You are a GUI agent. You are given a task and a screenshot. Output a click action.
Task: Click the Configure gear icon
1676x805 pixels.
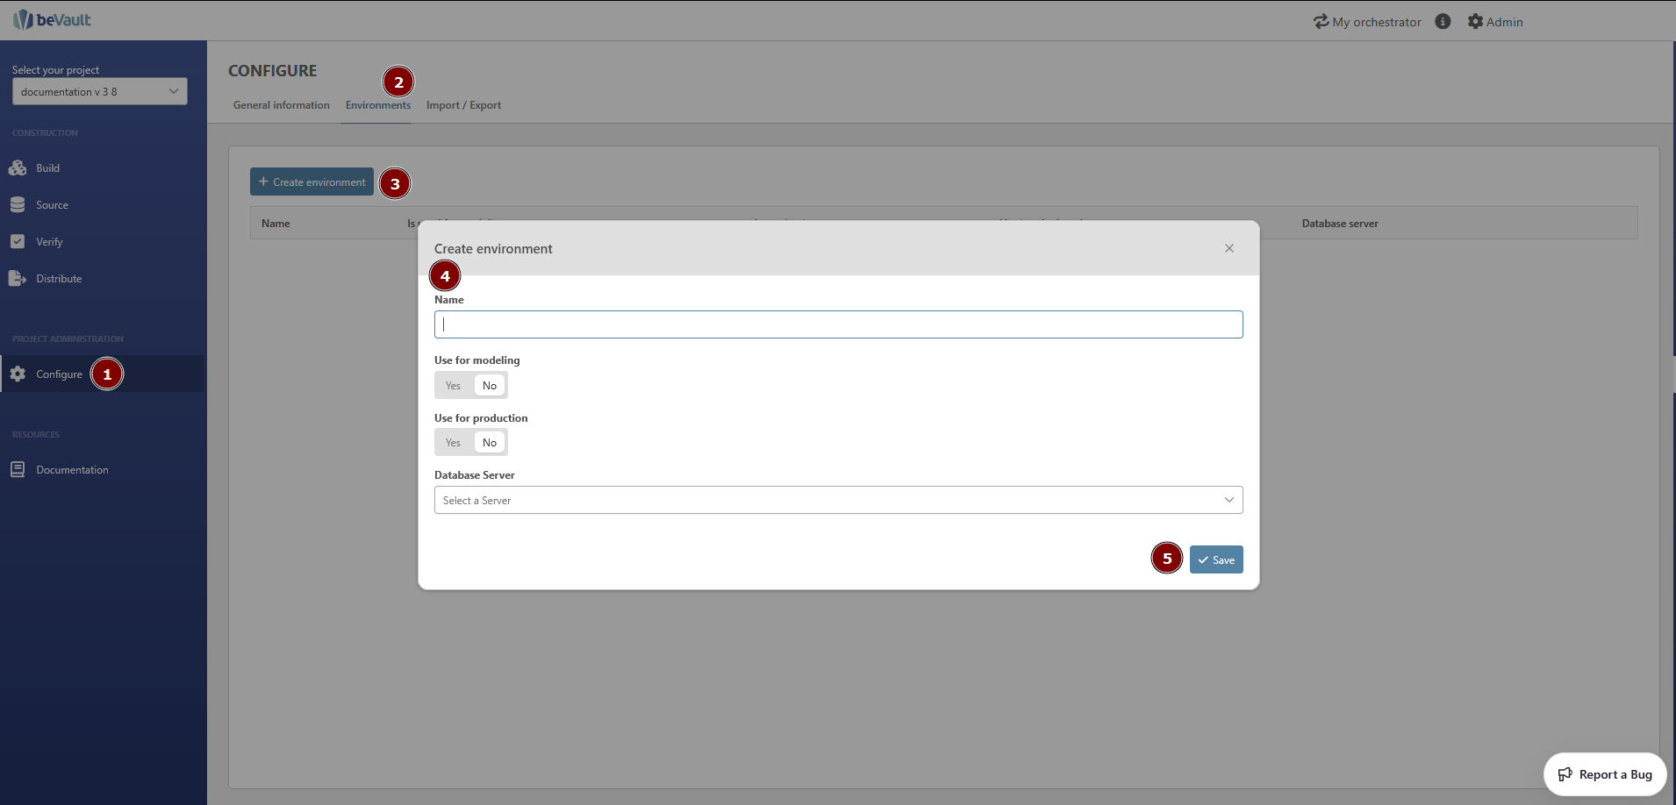(18, 374)
